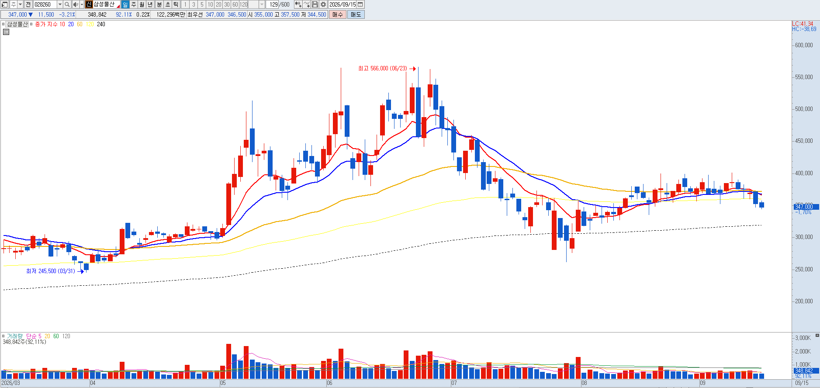The image size is (820, 388).
Task: Switch to the monthly (월) chart period
Action: 142,4
